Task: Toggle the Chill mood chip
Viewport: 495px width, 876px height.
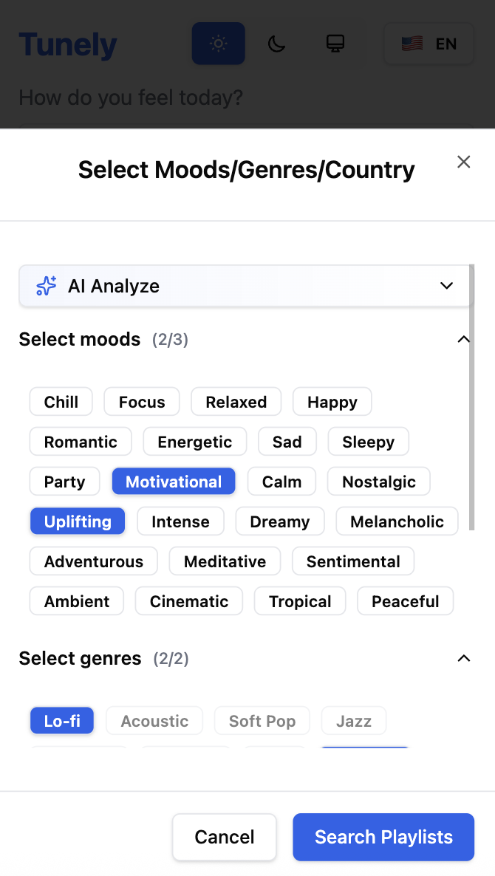Action: [x=61, y=402]
